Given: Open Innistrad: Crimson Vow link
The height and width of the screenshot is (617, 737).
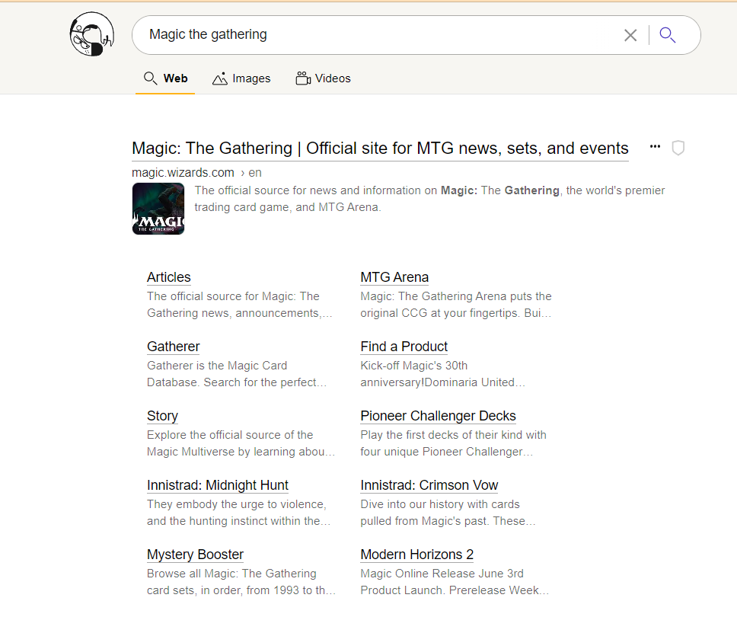Looking at the screenshot, I should pyautogui.click(x=429, y=485).
